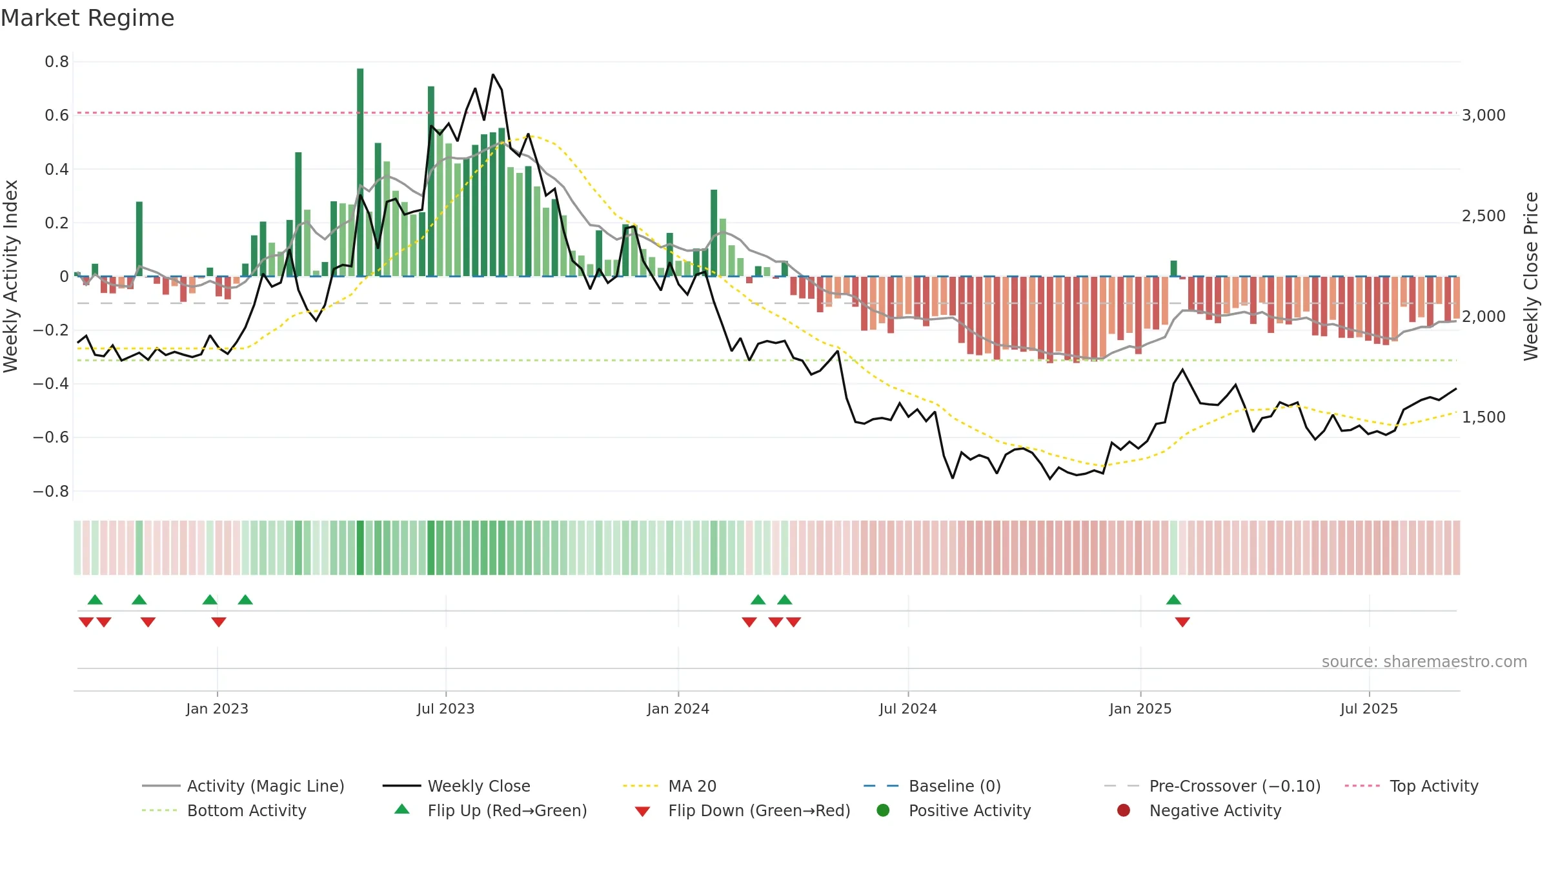Toggle the Flip Down (Green→Red) legend entry
The width and height of the screenshot is (1549, 871).
(x=742, y=810)
